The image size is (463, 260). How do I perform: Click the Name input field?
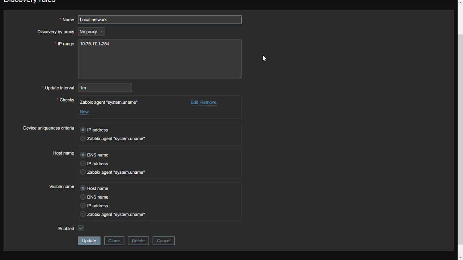[x=160, y=20]
